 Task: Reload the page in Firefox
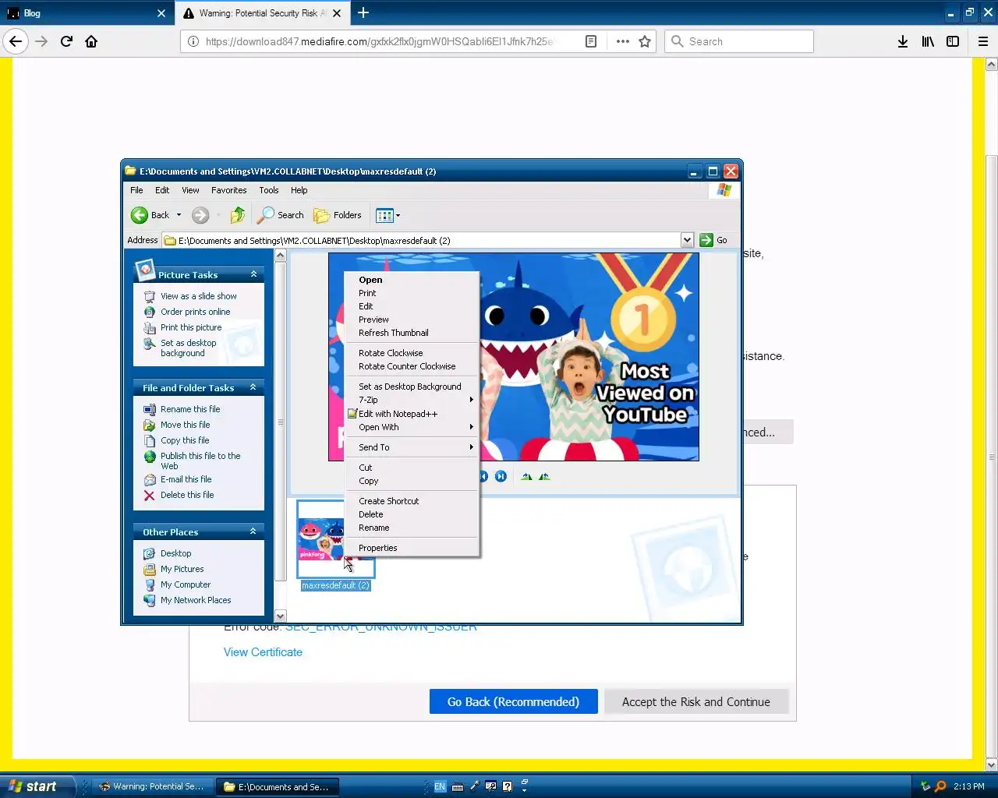tap(66, 41)
